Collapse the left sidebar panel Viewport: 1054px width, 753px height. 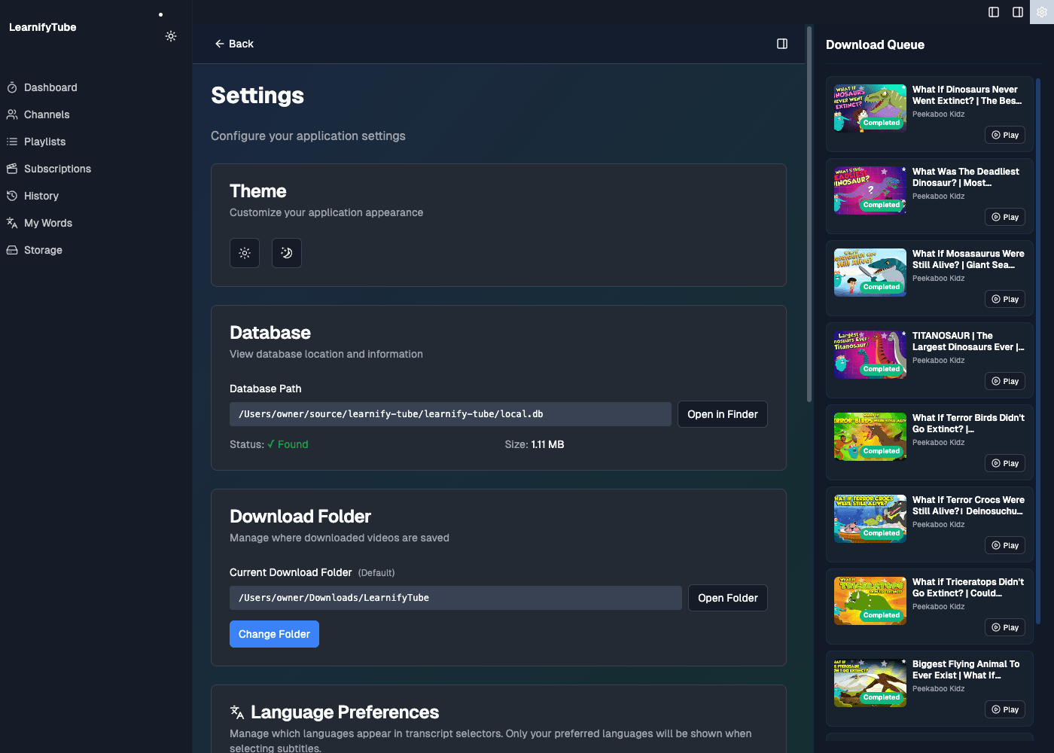[x=993, y=12]
